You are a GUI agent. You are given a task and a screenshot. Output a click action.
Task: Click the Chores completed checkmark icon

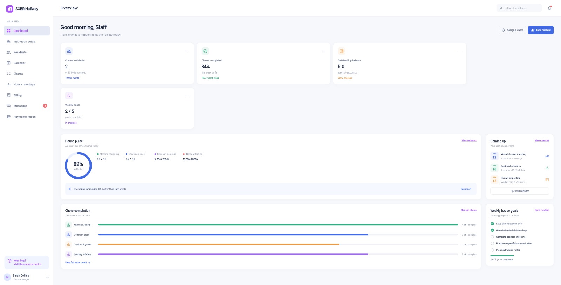(x=205, y=51)
